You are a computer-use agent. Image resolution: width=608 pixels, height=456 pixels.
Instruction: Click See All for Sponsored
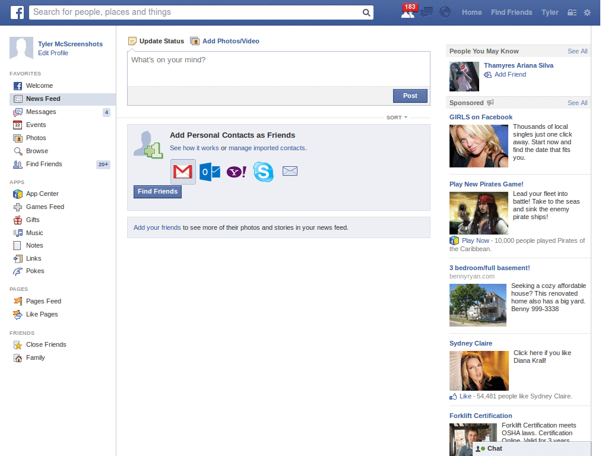tap(577, 103)
